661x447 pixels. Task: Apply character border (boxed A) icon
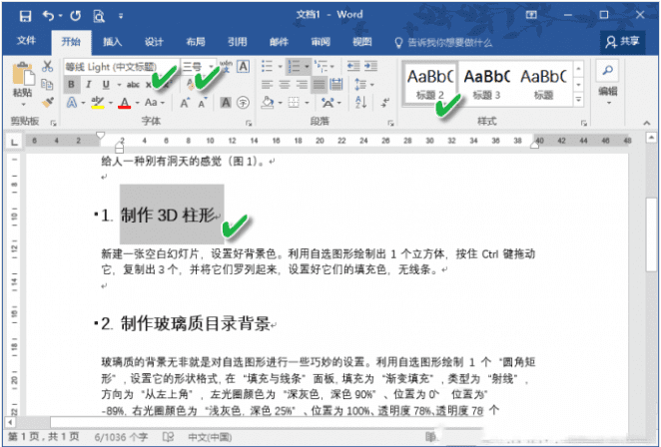point(244,66)
